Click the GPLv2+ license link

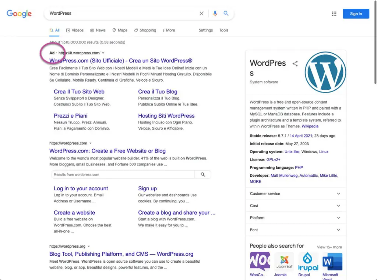(273, 159)
